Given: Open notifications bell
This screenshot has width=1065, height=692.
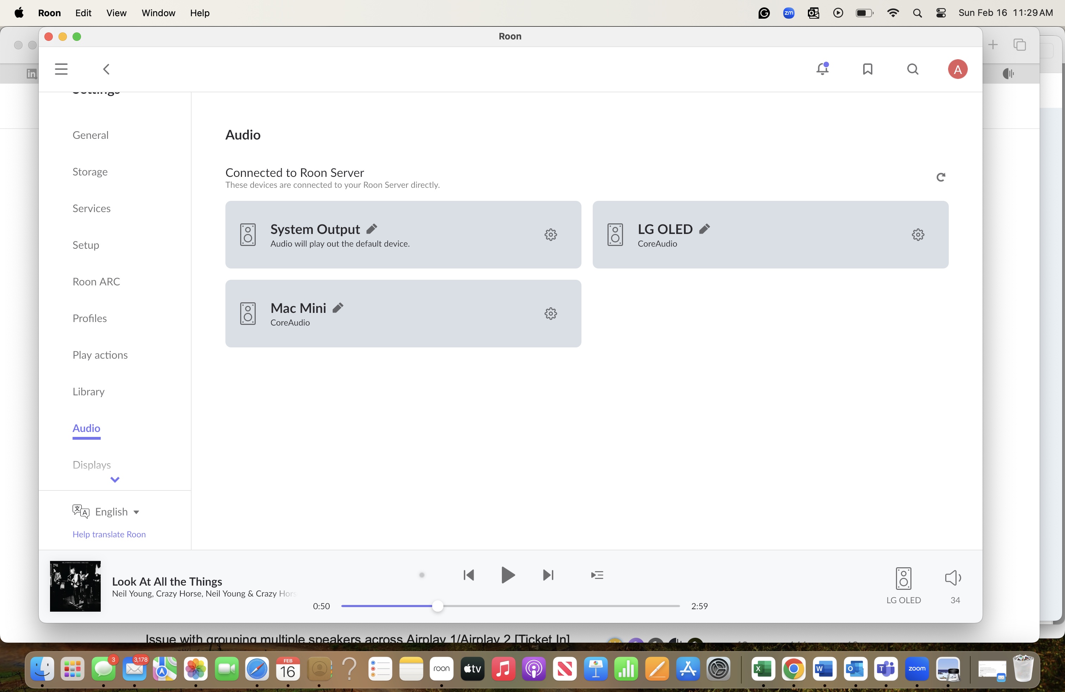Looking at the screenshot, I should 822,68.
